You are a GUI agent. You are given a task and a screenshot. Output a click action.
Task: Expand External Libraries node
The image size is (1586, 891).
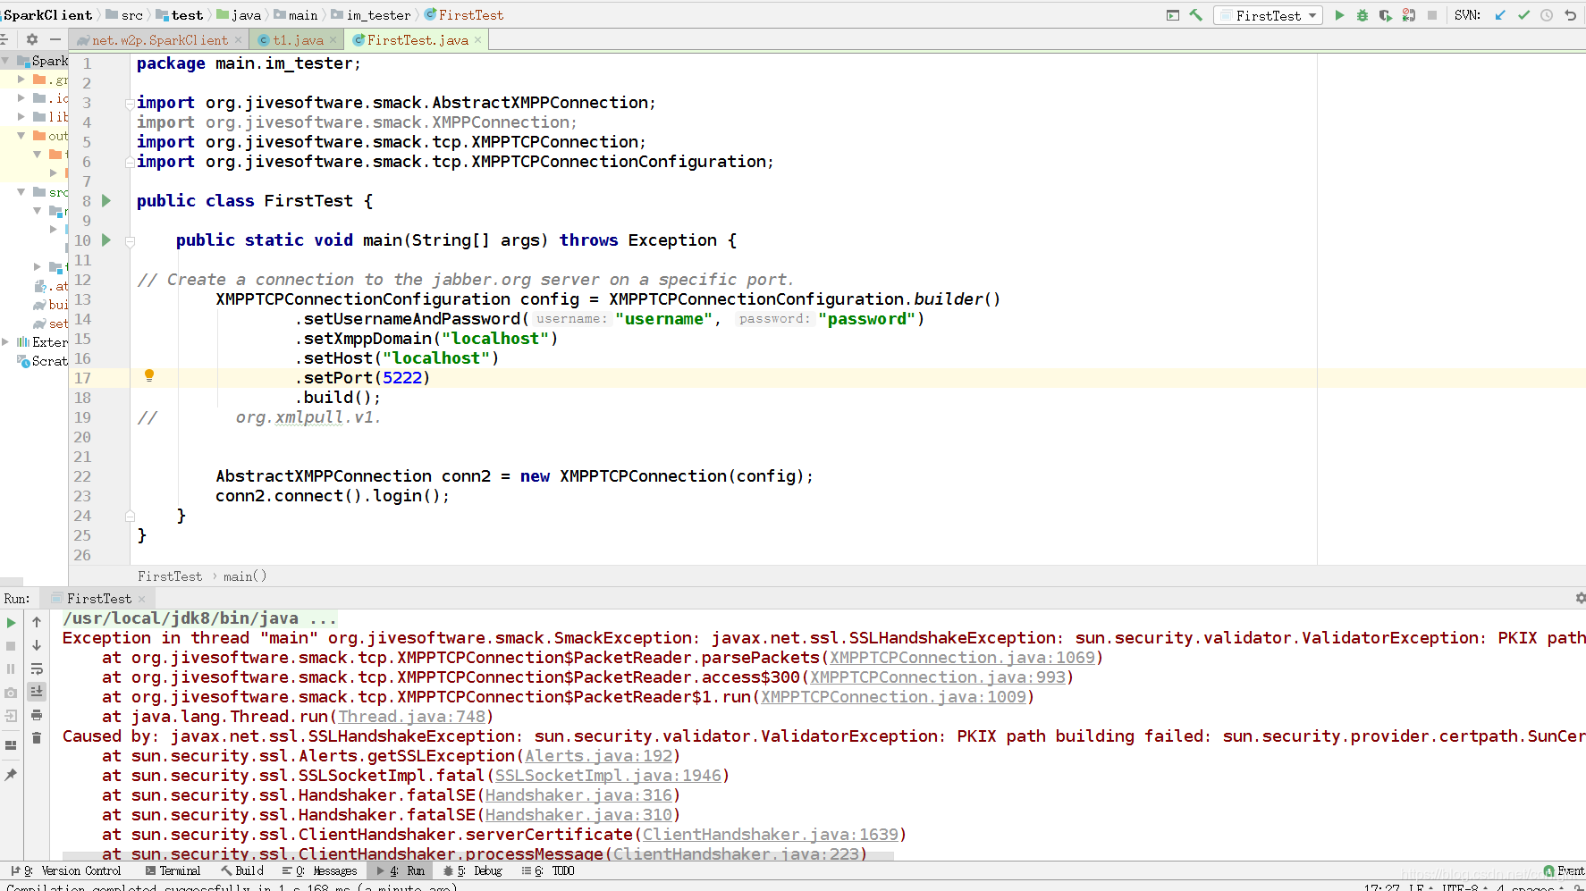point(6,342)
